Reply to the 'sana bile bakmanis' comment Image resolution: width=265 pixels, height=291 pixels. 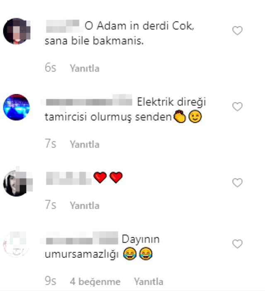(84, 68)
